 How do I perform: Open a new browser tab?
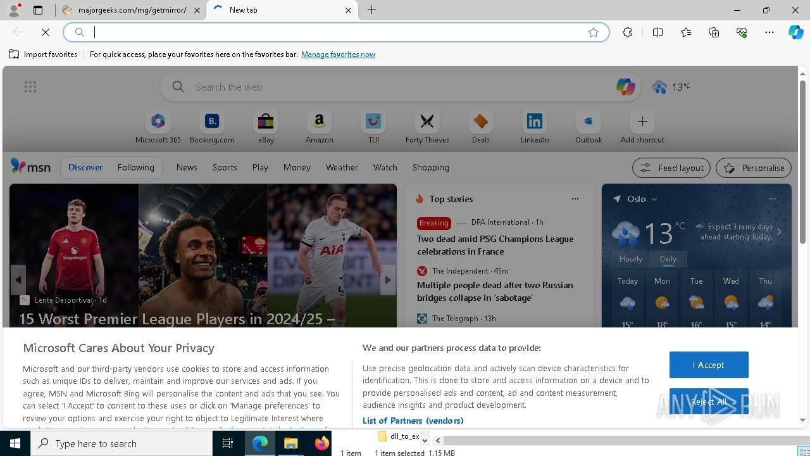372,10
